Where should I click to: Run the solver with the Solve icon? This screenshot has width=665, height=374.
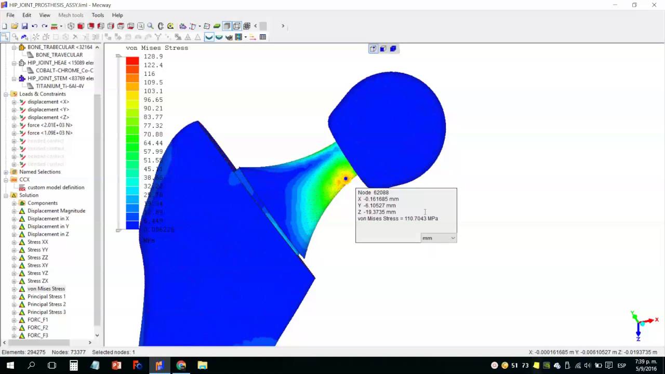point(54,26)
